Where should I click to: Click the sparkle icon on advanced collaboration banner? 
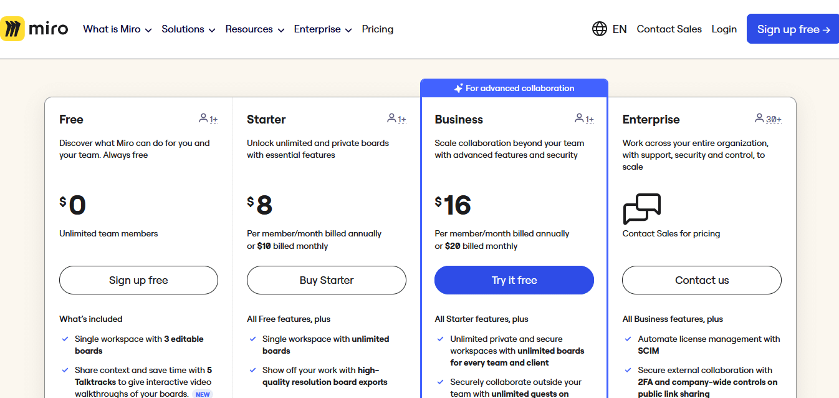coord(459,88)
